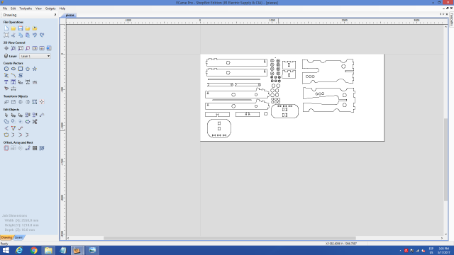Open Google Chrome from the taskbar

tap(34, 250)
